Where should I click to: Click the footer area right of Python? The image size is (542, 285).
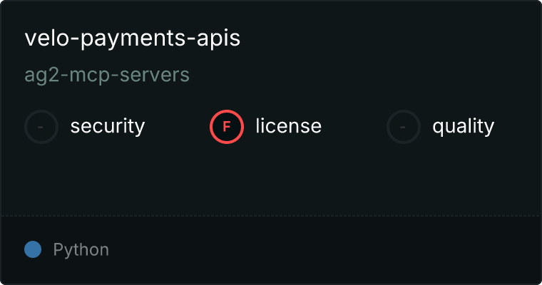click(x=321, y=249)
